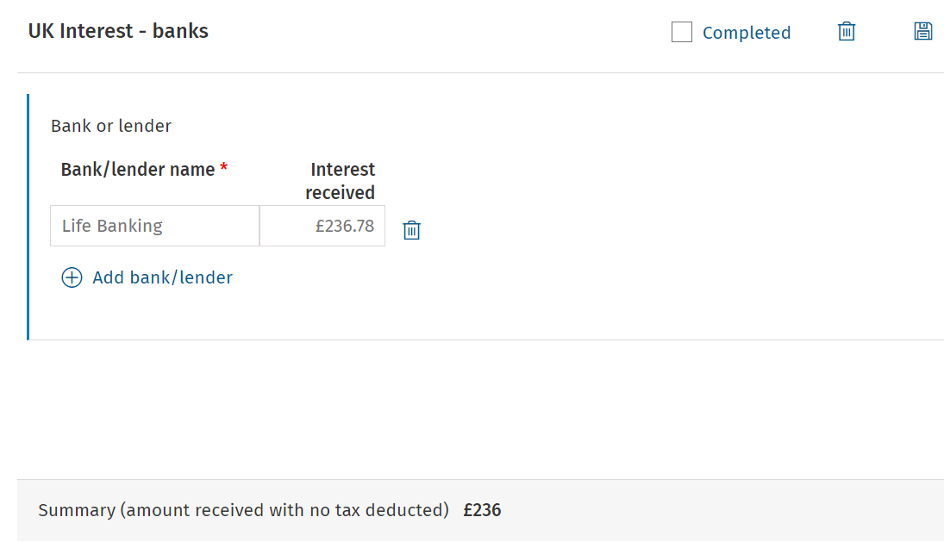Click the Bank or lender section label
This screenshot has height=542, width=944.
(x=110, y=126)
